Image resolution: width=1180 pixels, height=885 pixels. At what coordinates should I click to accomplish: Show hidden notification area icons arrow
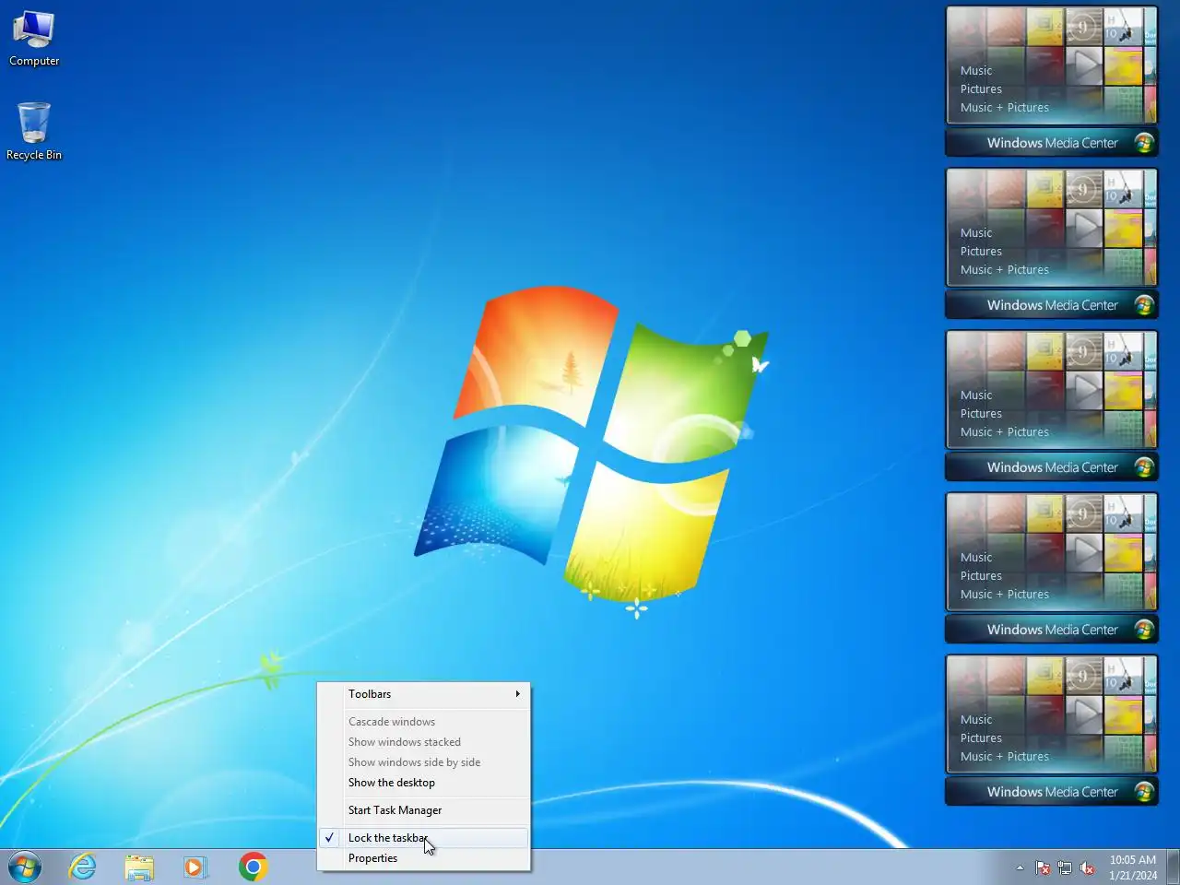1020,867
